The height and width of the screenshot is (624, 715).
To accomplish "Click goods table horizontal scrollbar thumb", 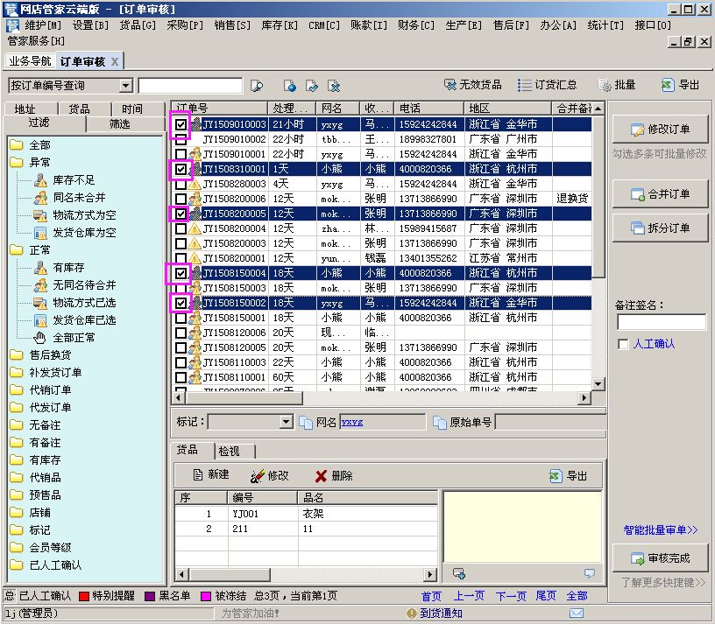I will point(228,574).
